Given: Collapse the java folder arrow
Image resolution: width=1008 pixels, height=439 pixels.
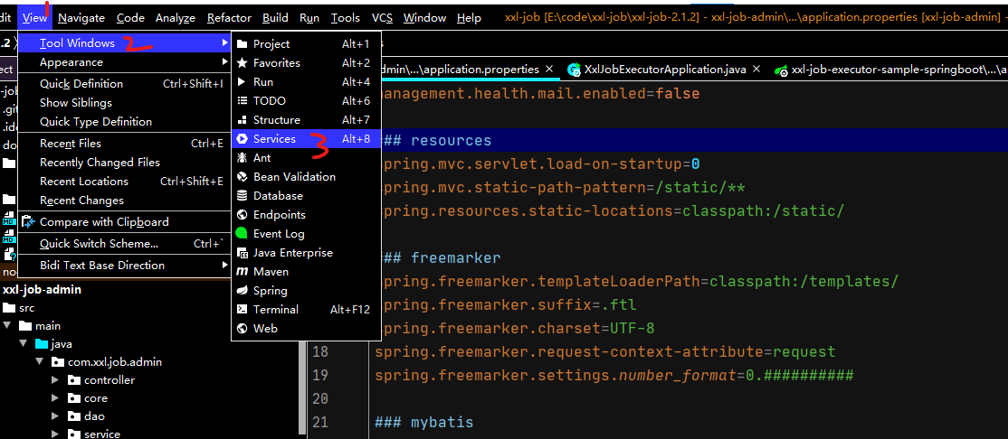Looking at the screenshot, I should point(24,344).
